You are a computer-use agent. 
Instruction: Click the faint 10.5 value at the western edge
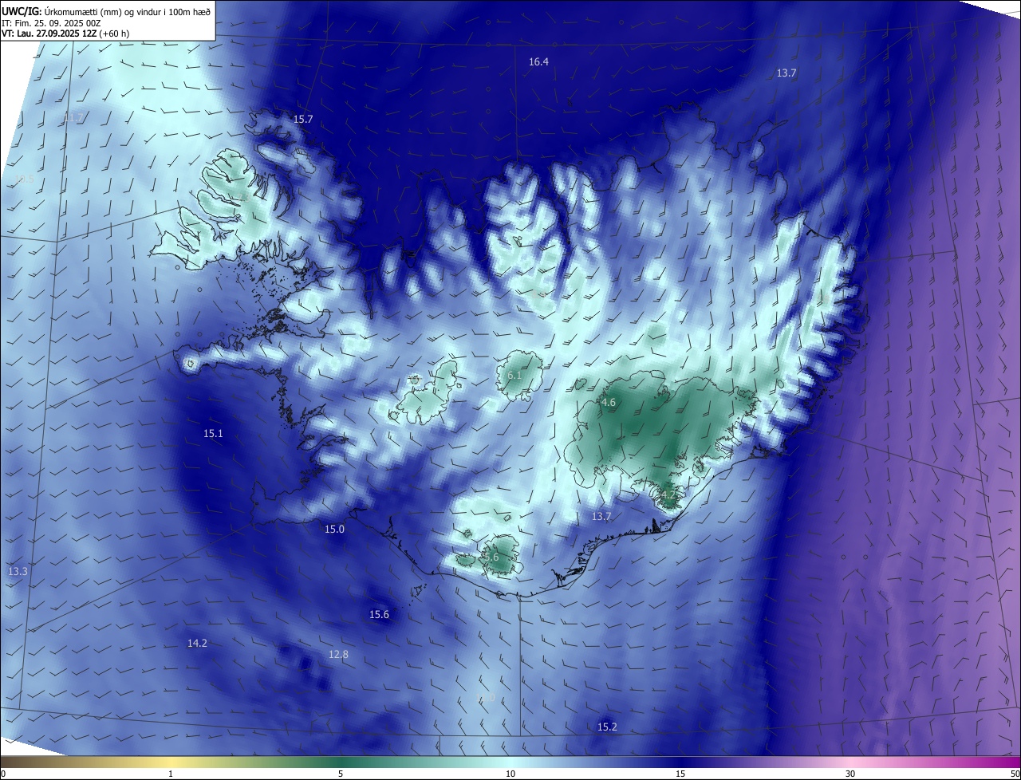pyautogui.click(x=23, y=179)
